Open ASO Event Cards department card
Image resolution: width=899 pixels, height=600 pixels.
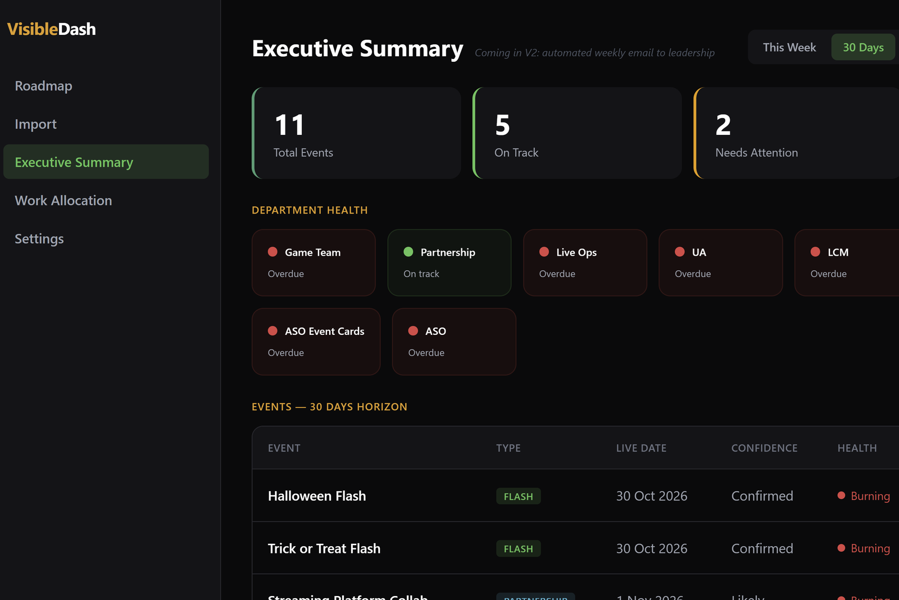point(316,342)
